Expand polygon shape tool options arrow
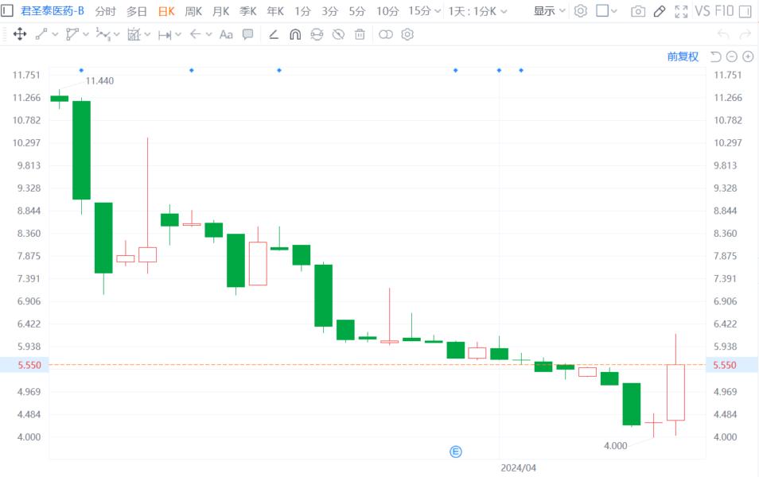Viewport: 759px width, 477px height. pyautogui.click(x=86, y=34)
